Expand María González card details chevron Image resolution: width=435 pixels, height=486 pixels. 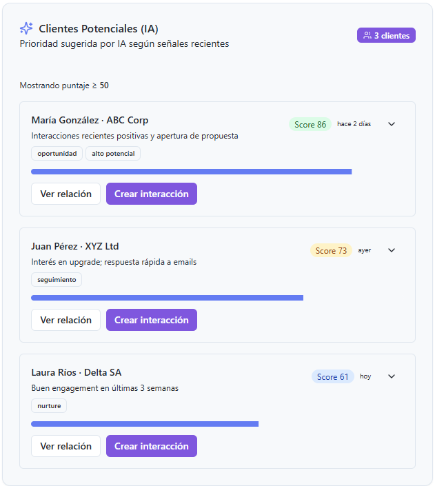pyautogui.click(x=392, y=124)
